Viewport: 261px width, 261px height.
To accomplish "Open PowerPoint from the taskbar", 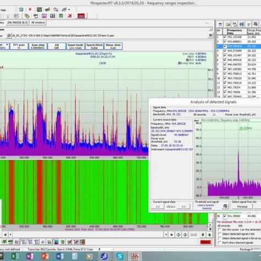I will 45,256.
